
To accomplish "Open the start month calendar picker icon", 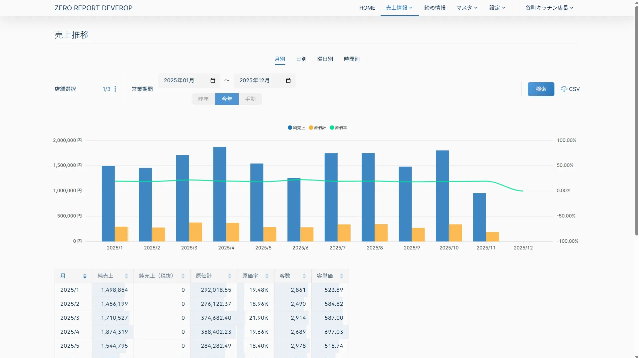I will coord(213,81).
